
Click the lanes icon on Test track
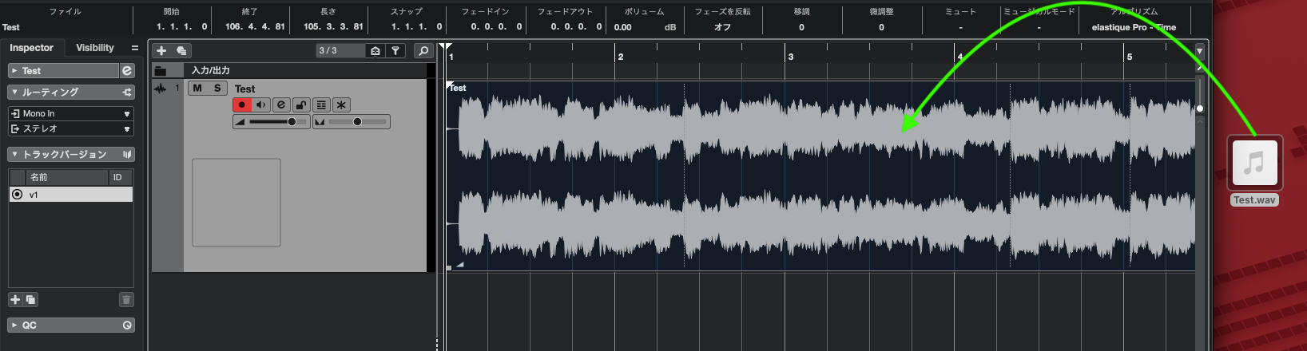tap(321, 105)
